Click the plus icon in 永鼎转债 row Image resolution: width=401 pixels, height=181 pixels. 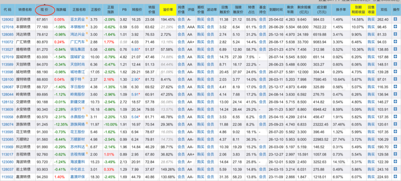click(395, 117)
